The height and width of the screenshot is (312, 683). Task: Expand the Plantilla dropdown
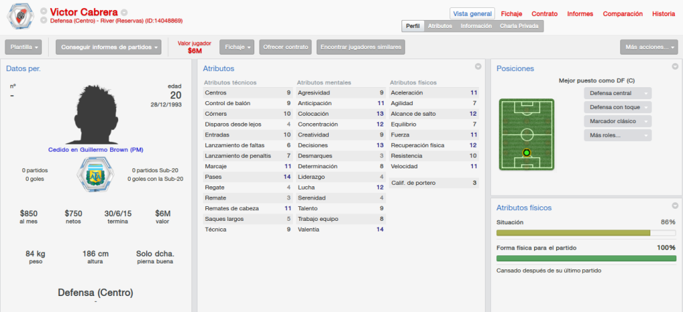point(23,47)
